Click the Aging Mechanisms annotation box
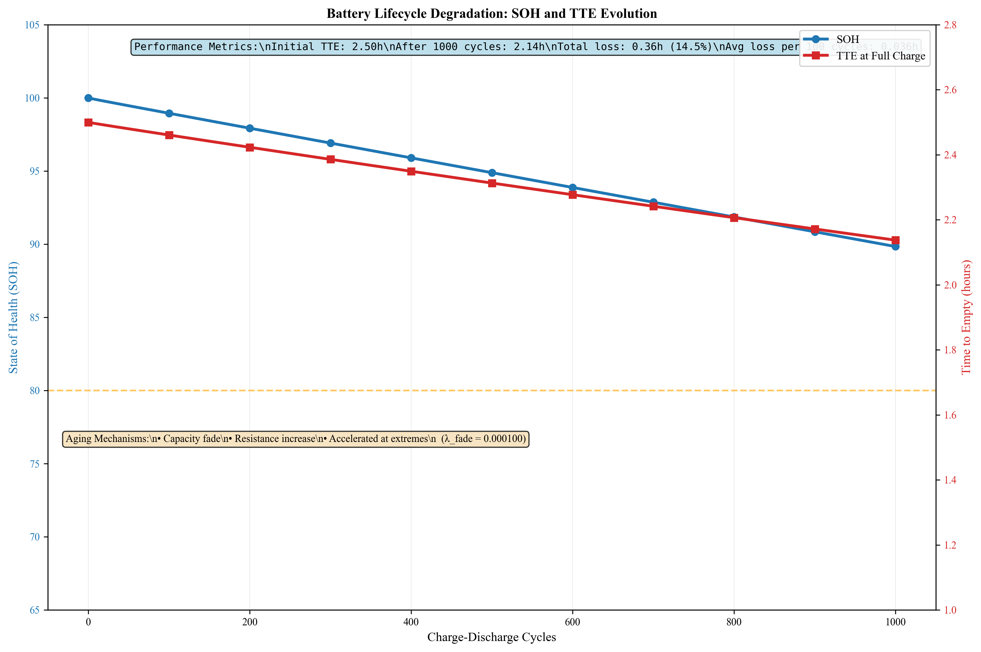Viewport: 981px width, 652px height. pos(296,439)
